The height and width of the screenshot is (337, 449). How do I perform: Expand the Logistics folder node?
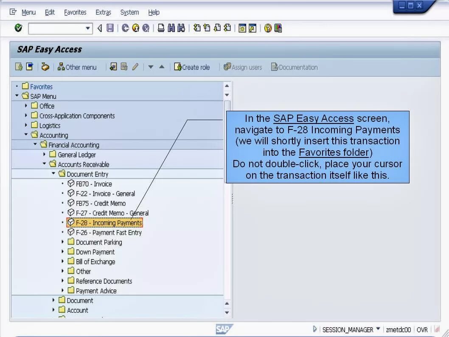point(26,125)
